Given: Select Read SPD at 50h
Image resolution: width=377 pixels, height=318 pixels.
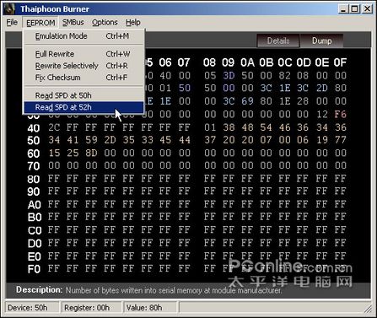Looking at the screenshot, I should click(x=83, y=95).
